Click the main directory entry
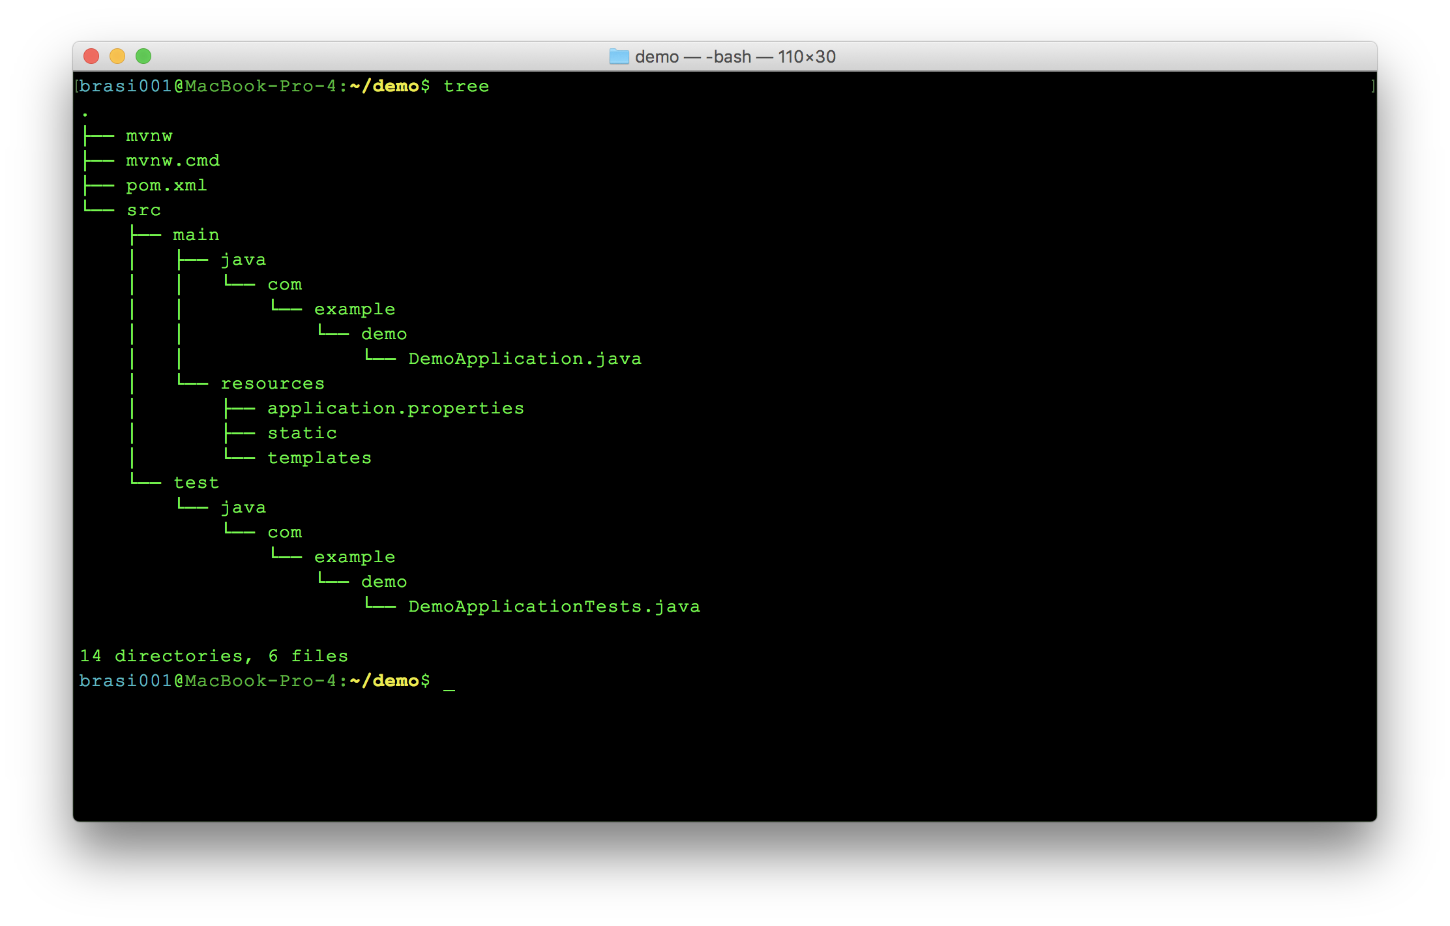The height and width of the screenshot is (926, 1450). click(x=196, y=235)
